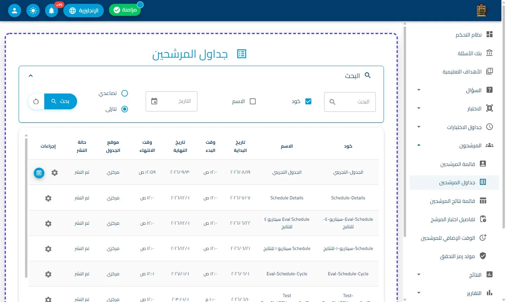
Task: Toggle the light/dark theme sun icon
Action: 33,11
